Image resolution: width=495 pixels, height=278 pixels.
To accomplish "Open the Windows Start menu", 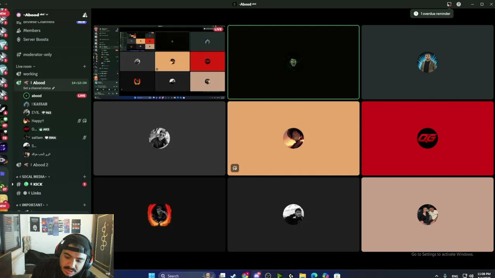I will click(152, 276).
